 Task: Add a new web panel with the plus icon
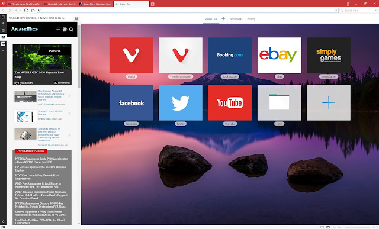pyautogui.click(x=3, y=50)
